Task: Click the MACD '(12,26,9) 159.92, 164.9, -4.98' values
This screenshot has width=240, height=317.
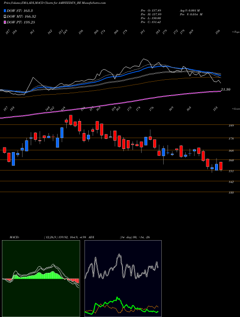Action: pyautogui.click(x=65, y=237)
